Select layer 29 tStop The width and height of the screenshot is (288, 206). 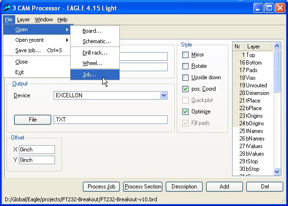coord(253,161)
